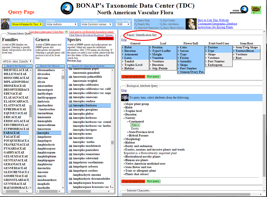The height and width of the screenshot is (197, 267).
Task: Click the photo icon beside Amorpha fruticosa
Action: click(70, 106)
